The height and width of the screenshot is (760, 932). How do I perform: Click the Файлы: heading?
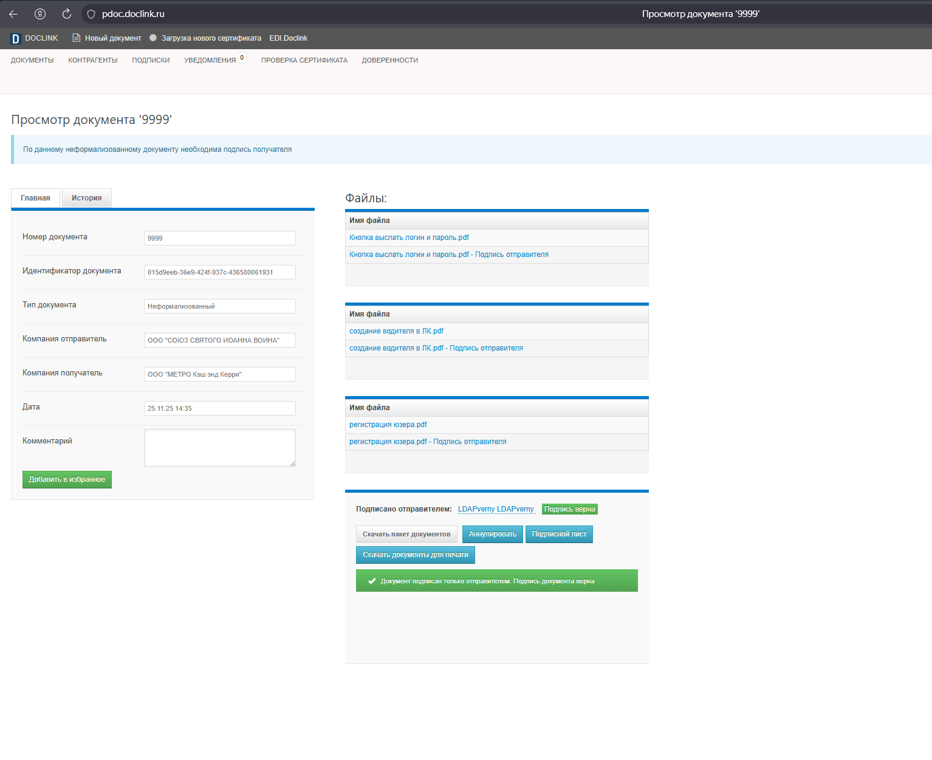[366, 198]
